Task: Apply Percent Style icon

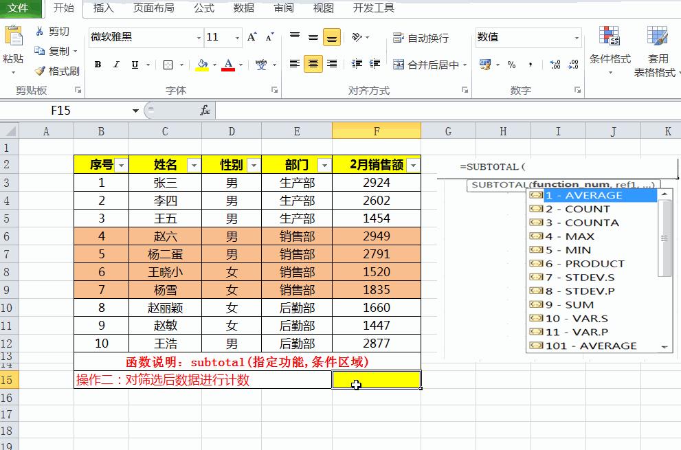Action: click(513, 65)
